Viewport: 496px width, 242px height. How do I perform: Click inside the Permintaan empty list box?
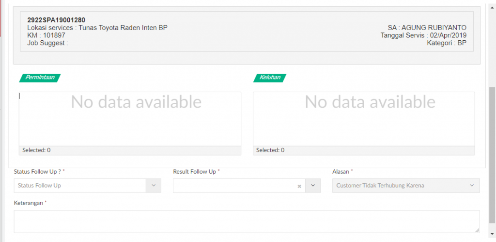(x=130, y=119)
